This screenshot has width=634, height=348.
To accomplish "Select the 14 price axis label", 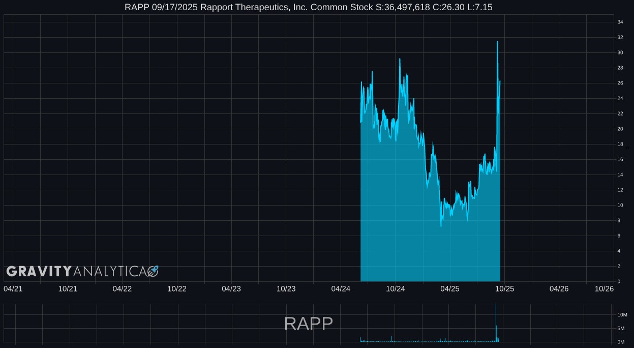I will pyautogui.click(x=620, y=175).
